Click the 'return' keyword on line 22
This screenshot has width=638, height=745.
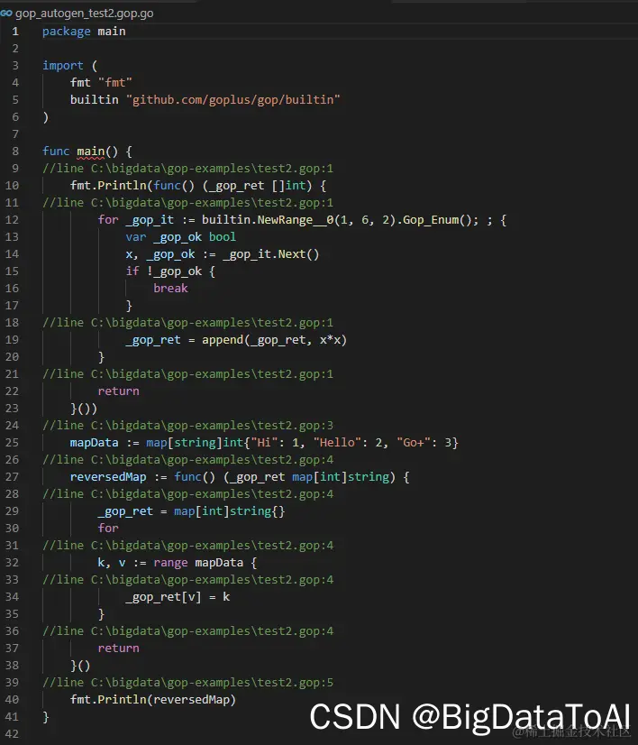pyautogui.click(x=119, y=391)
